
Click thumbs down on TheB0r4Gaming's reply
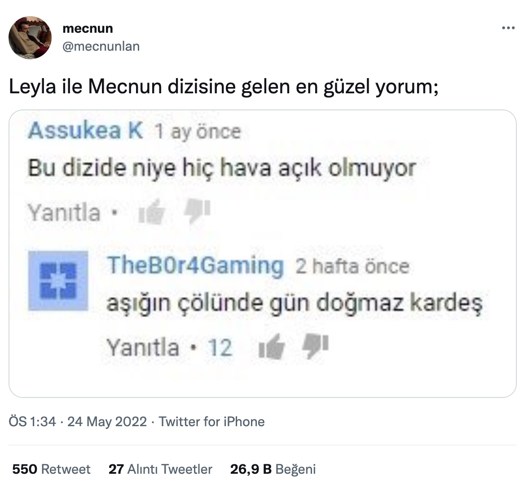coord(316,346)
